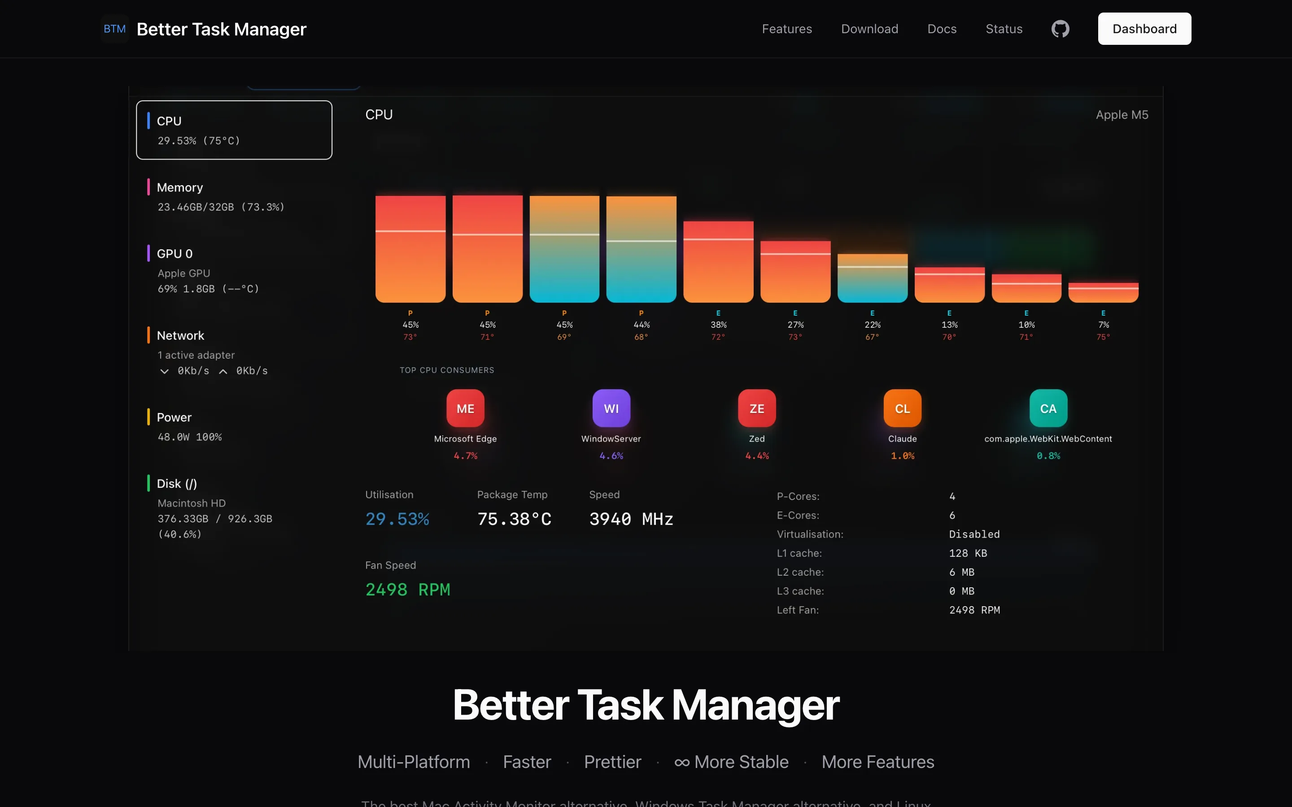Go to the Features page

786,29
